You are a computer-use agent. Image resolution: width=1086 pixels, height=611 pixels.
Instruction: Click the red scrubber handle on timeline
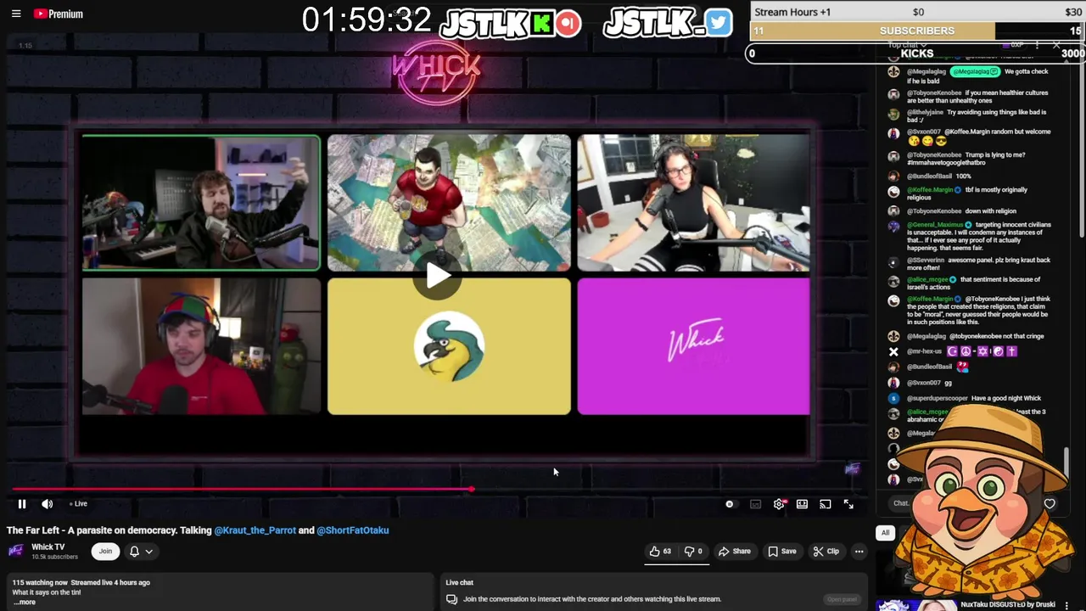(x=471, y=490)
